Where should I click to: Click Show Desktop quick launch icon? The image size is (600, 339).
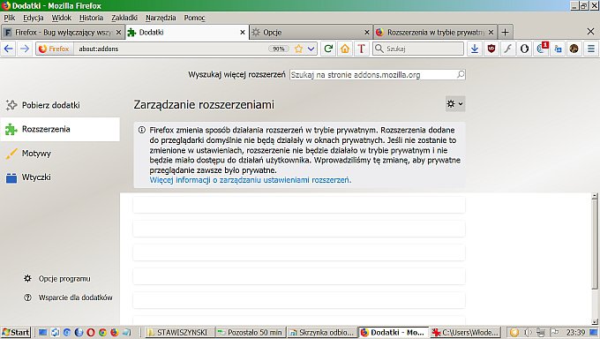43,332
